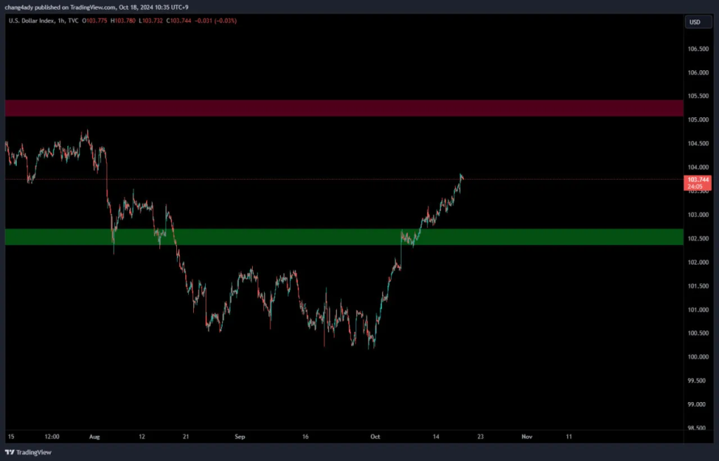
Task: Click the Nov label on time axis
Action: point(527,436)
